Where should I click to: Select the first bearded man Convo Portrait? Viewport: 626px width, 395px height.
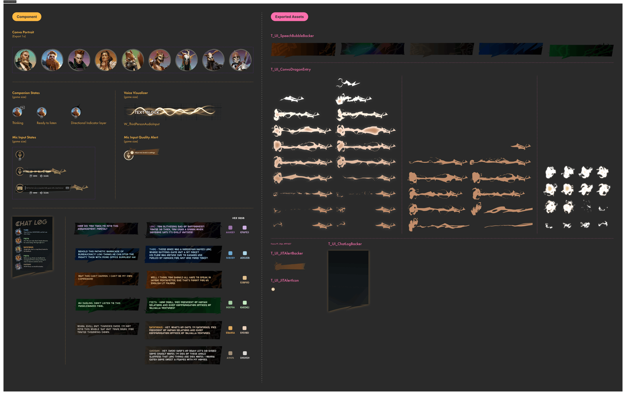click(x=25, y=60)
